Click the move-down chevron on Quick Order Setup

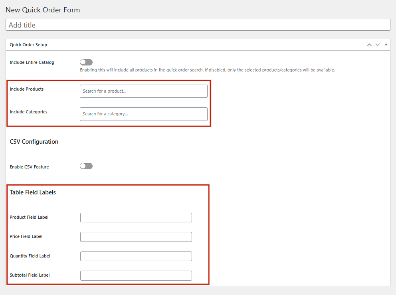point(378,44)
